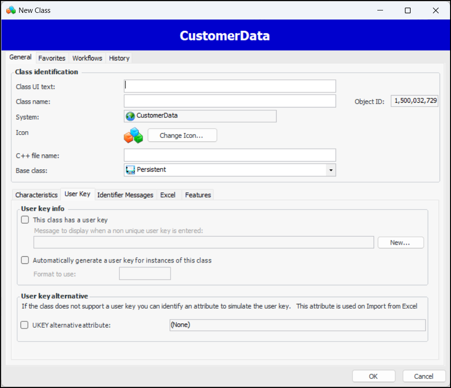Viewport: 451px width, 388px height.
Task: Toggle automatic user key generation checkbox
Action: pos(25,261)
